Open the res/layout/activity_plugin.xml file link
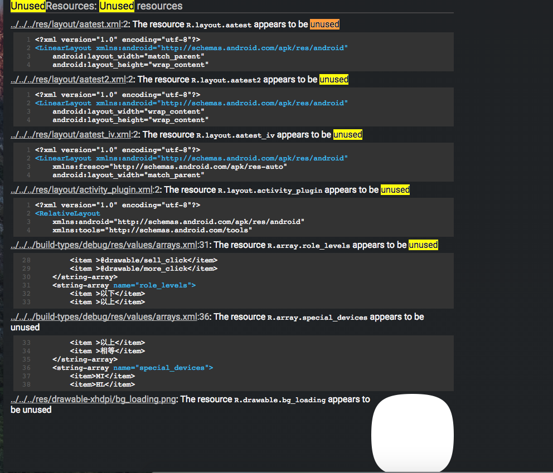The width and height of the screenshot is (553, 473). coord(81,189)
